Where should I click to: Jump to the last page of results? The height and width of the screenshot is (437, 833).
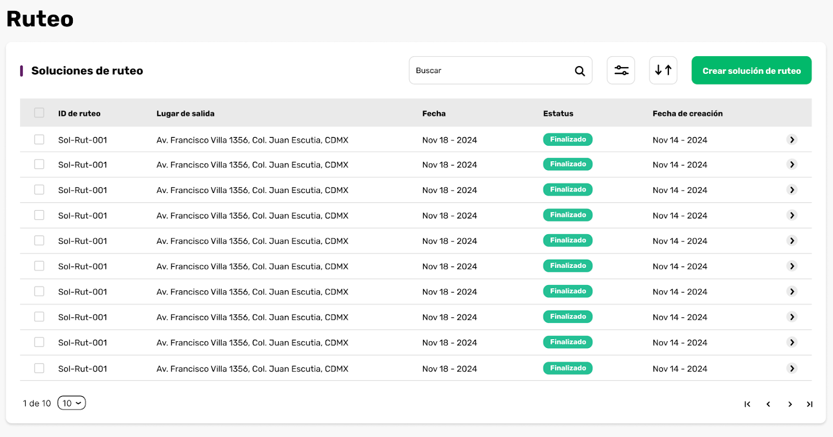pos(810,404)
